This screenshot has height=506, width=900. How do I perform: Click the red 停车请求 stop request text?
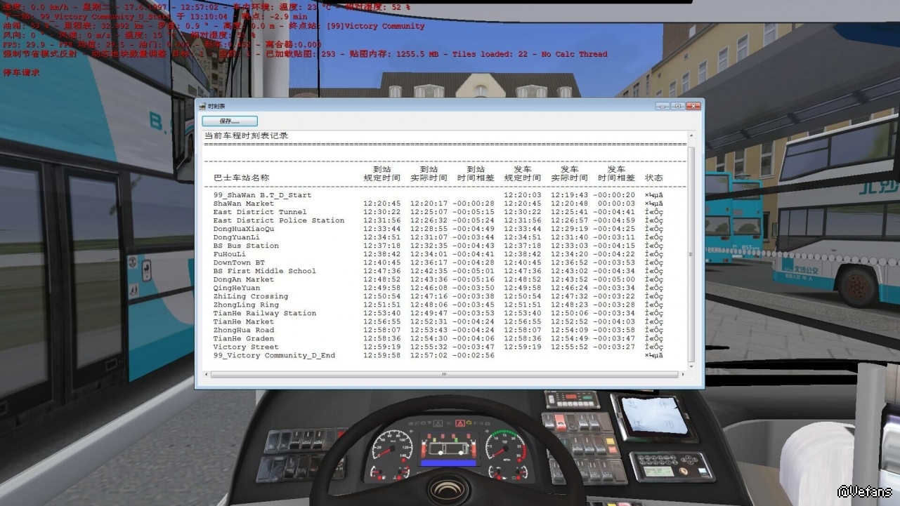22,72
